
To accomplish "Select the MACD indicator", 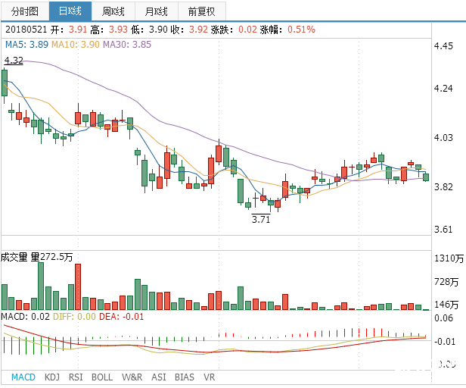I will [x=23, y=377].
